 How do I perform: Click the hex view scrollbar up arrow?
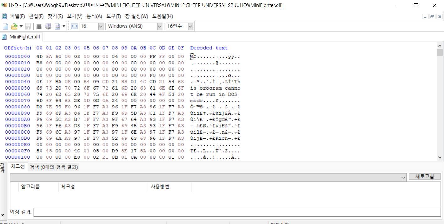[440, 46]
